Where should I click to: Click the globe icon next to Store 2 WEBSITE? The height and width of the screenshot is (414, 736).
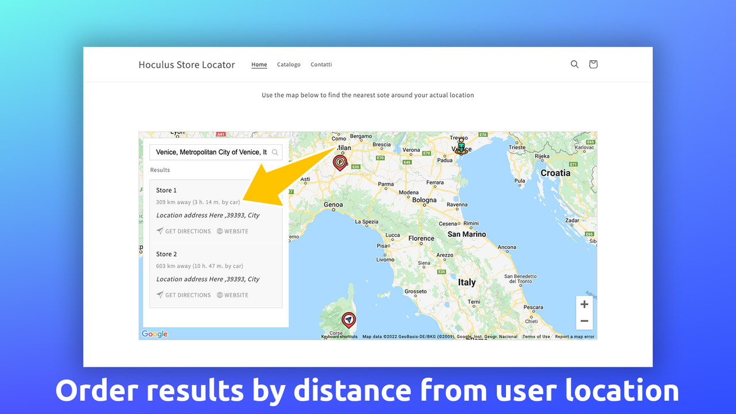tap(219, 294)
